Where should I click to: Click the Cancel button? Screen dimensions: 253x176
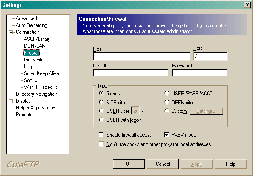pos(163,164)
